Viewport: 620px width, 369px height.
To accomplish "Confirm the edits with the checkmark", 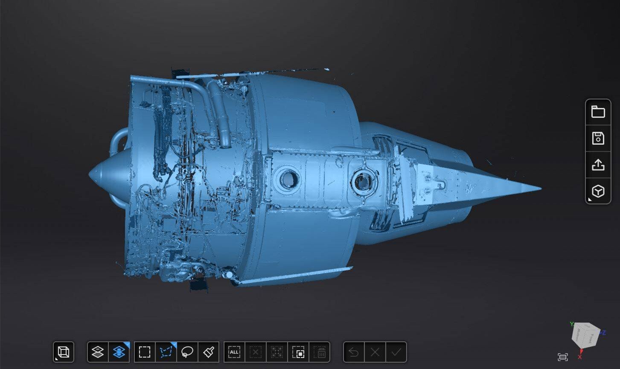I will [x=396, y=352].
